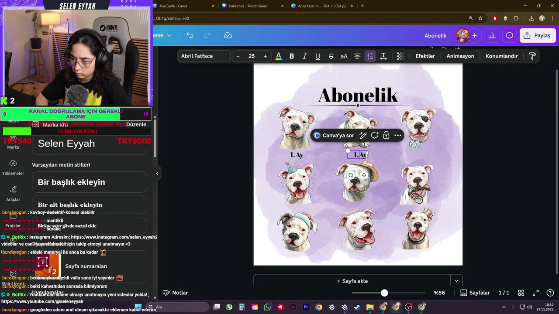The height and width of the screenshot is (314, 559).
Task: Decrease font size with minus button
Action: click(238, 56)
